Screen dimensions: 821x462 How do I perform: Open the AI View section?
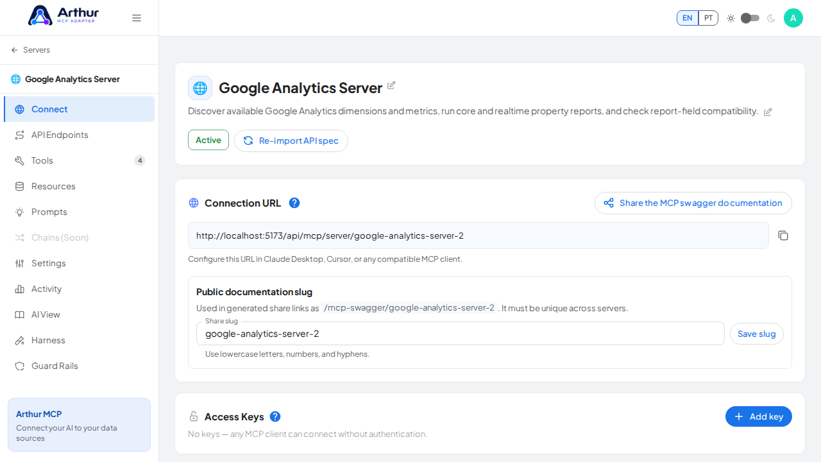(x=79, y=314)
